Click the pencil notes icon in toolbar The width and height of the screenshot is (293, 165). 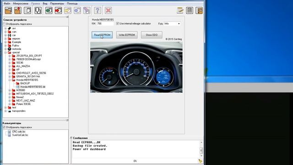(x=180, y=11)
